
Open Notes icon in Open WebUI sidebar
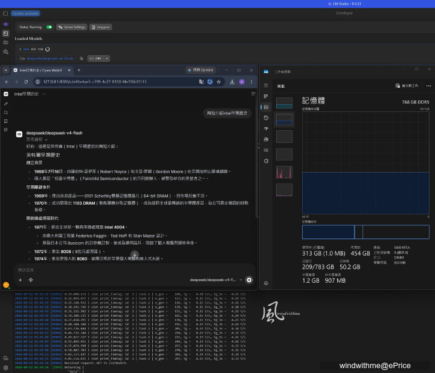[6, 121]
